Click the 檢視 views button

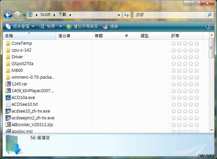click(x=47, y=26)
